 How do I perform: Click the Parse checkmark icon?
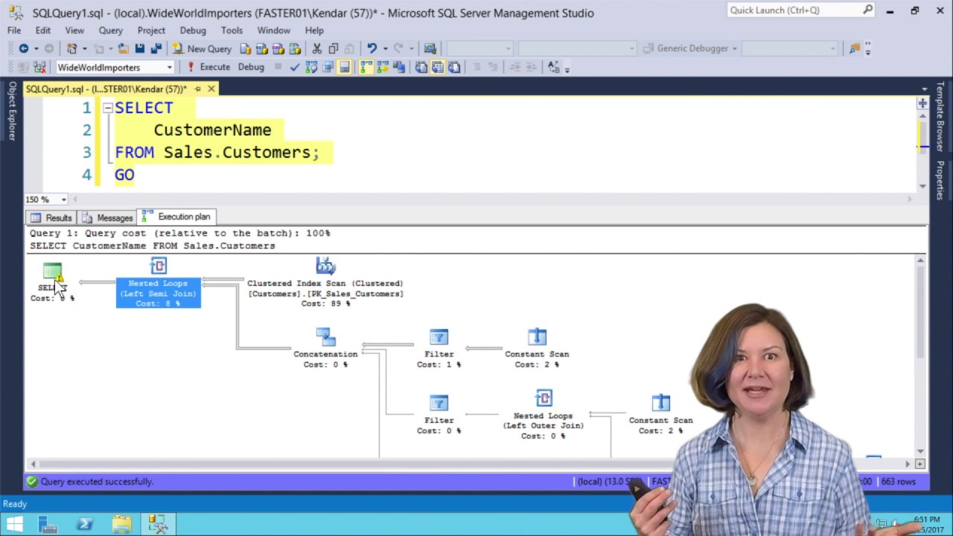[295, 67]
